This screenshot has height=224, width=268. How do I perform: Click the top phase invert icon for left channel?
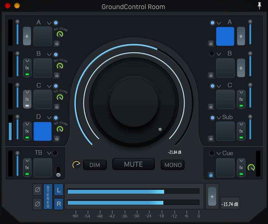pyautogui.click(x=38, y=189)
